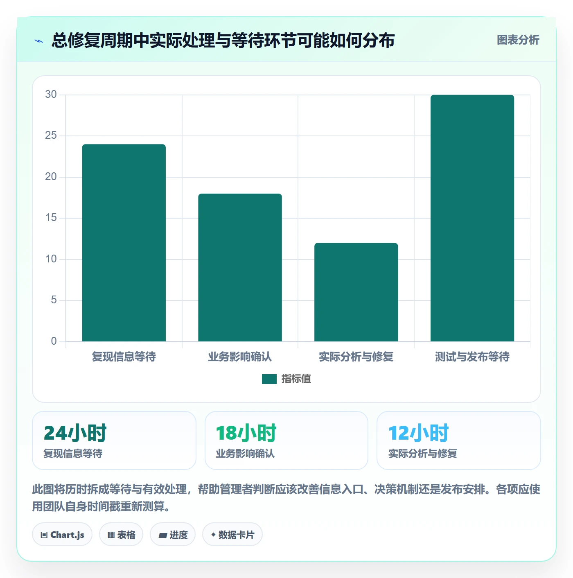Click the square icon in Chart.js chip
Viewport: 573px width, 578px height.
44,535
